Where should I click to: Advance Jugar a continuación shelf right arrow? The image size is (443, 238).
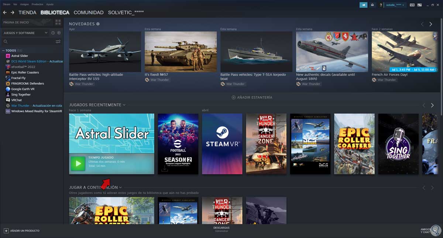coord(432,188)
